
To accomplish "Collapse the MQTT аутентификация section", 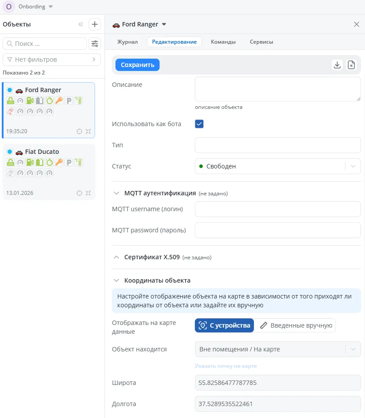I will (116, 193).
